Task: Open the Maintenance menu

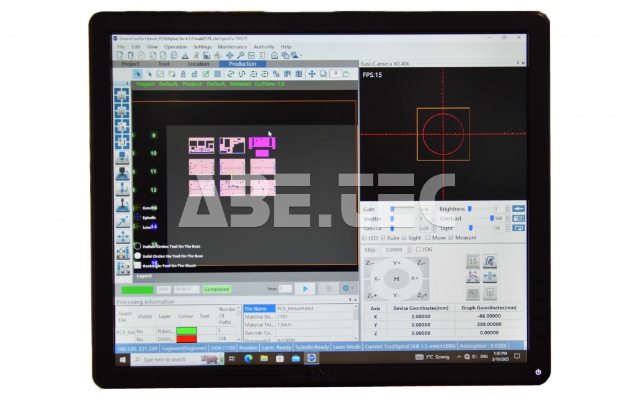Action: 232,46
